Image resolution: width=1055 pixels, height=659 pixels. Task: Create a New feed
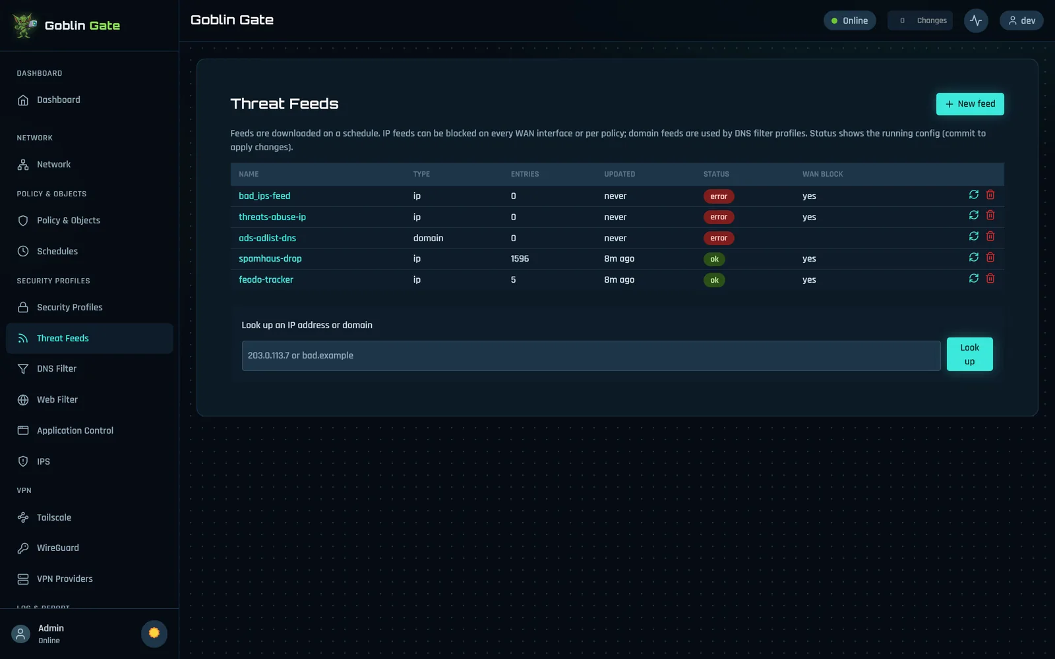(970, 104)
